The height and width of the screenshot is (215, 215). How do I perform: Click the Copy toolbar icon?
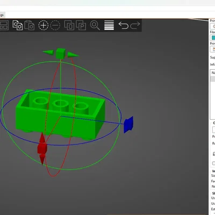[x=17, y=25]
